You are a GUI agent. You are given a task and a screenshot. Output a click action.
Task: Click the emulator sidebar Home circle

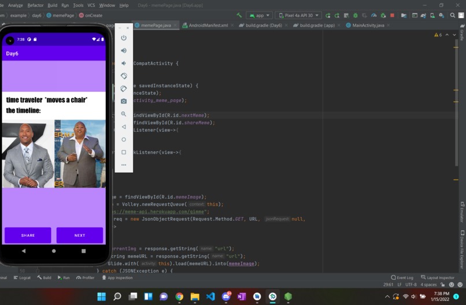[124, 140]
